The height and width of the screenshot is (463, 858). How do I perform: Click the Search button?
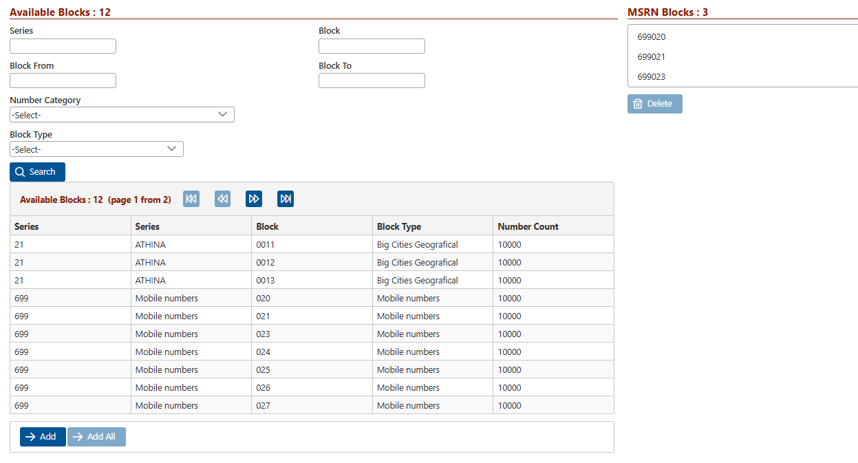point(37,172)
